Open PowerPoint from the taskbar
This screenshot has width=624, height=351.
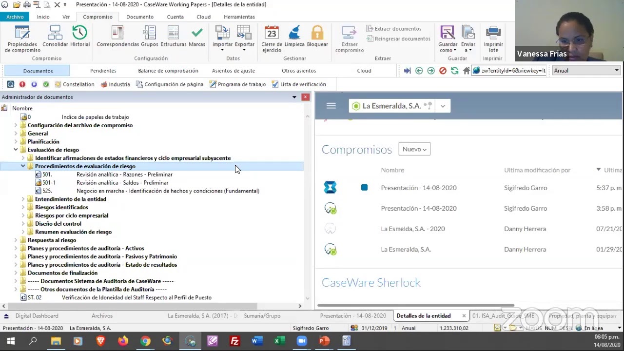click(324, 341)
